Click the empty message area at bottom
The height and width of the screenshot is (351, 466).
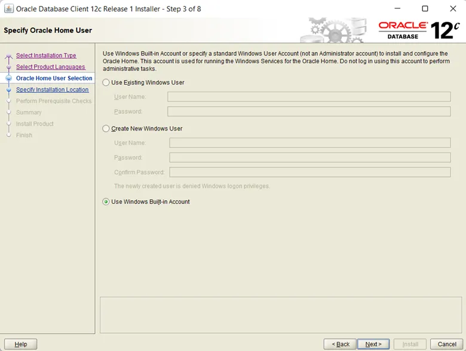pos(281,315)
